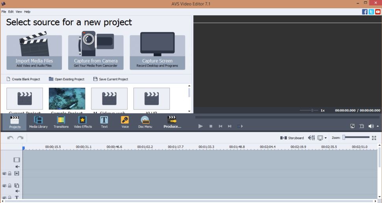The height and width of the screenshot is (203, 382).
Task: Undo the last action
Action: coord(10,138)
